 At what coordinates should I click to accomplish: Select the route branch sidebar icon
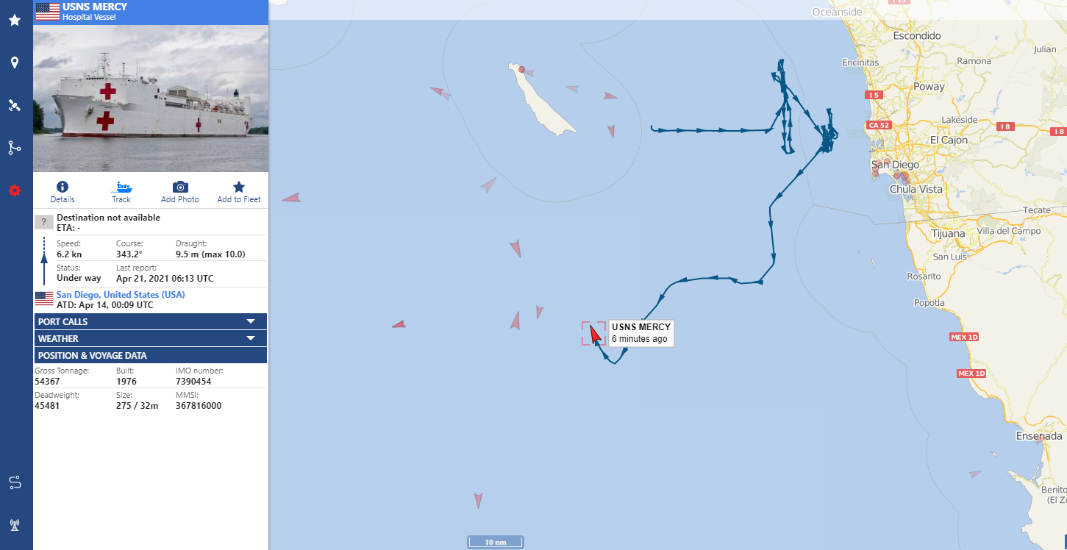point(15,148)
